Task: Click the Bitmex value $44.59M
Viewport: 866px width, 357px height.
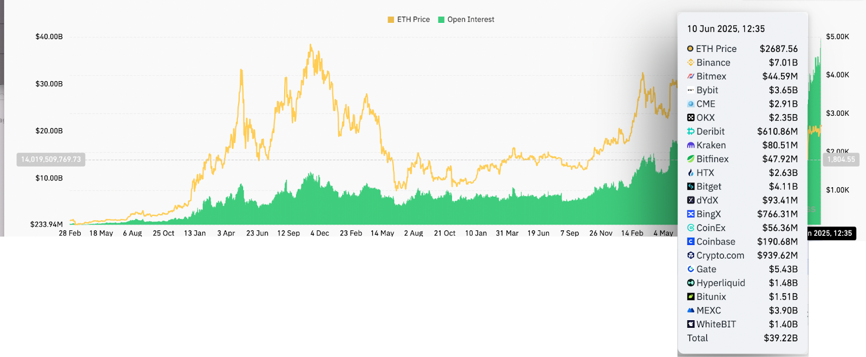Action: pos(780,76)
